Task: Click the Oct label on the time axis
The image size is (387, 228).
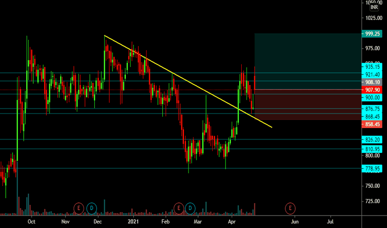Action: [31, 222]
